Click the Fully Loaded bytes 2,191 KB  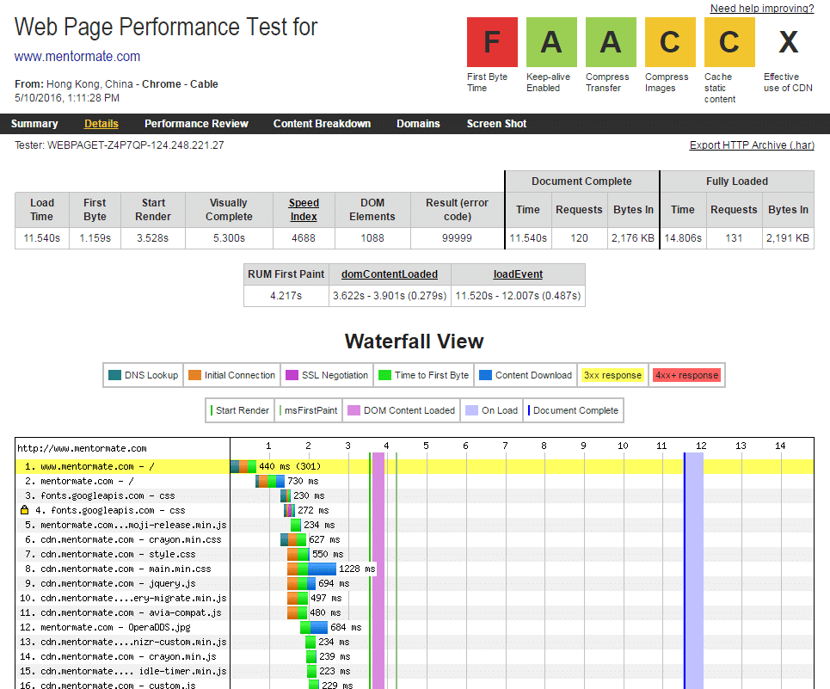[x=788, y=238]
